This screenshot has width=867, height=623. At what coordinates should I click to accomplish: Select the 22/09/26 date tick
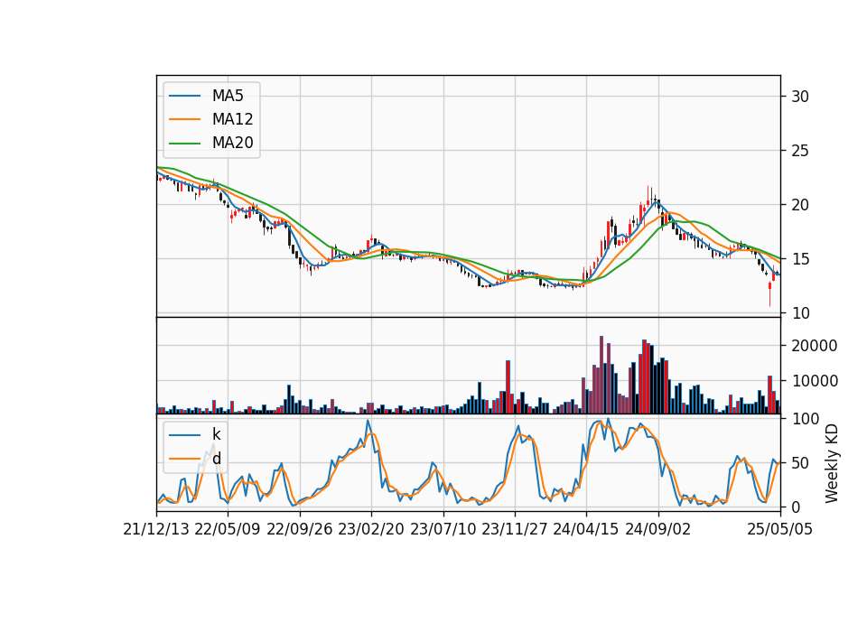coord(300,529)
